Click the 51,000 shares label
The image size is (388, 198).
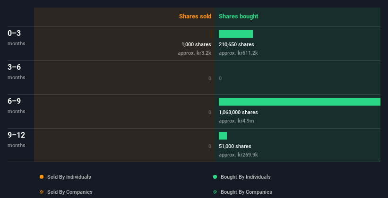235,147
